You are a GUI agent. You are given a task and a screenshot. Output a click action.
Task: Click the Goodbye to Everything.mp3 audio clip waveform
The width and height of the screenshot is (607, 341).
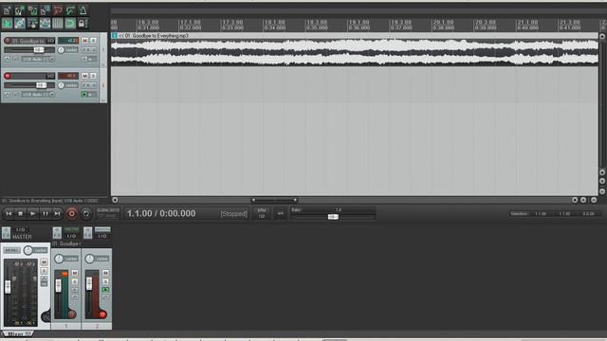coord(354,52)
